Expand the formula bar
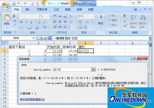Viewport: 154px width, 108px height. click(x=150, y=38)
